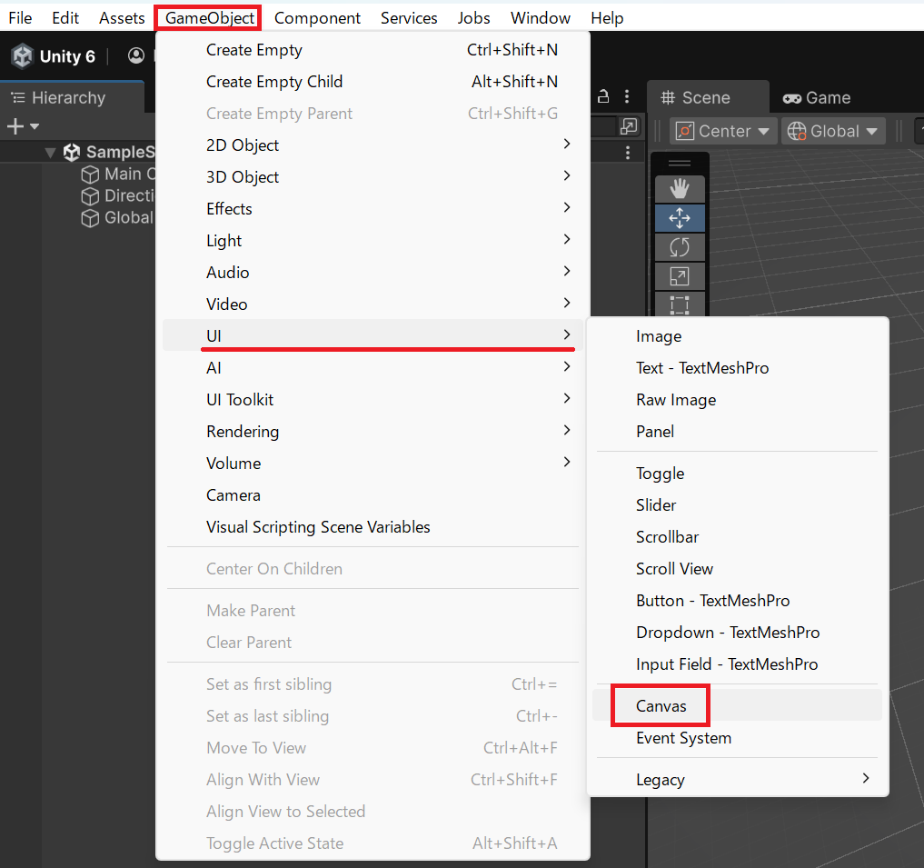924x868 pixels.
Task: Select the Hand view tool
Action: click(x=680, y=188)
